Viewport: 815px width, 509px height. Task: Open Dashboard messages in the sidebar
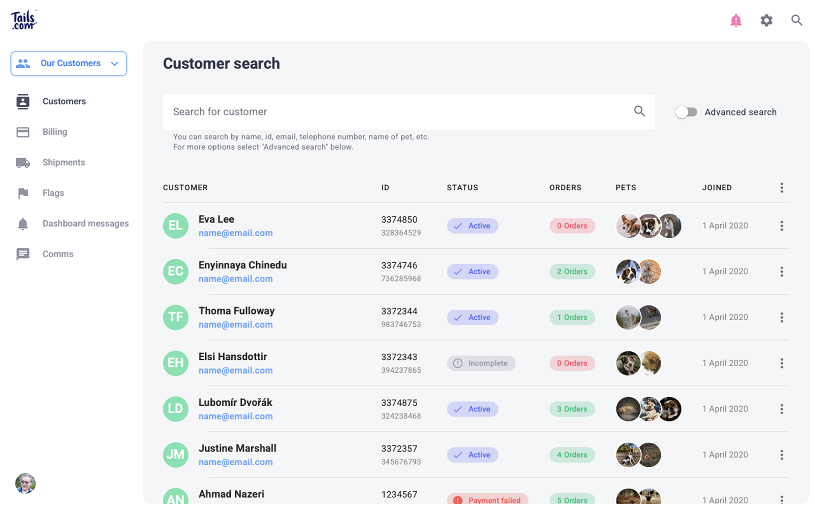(85, 223)
